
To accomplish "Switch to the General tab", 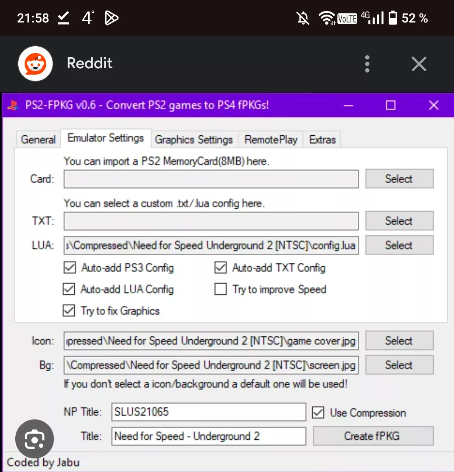I will click(x=38, y=140).
